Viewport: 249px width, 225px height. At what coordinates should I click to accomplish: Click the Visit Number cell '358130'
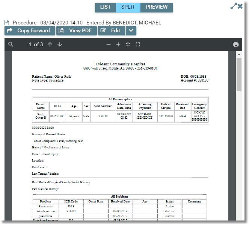click(x=103, y=116)
